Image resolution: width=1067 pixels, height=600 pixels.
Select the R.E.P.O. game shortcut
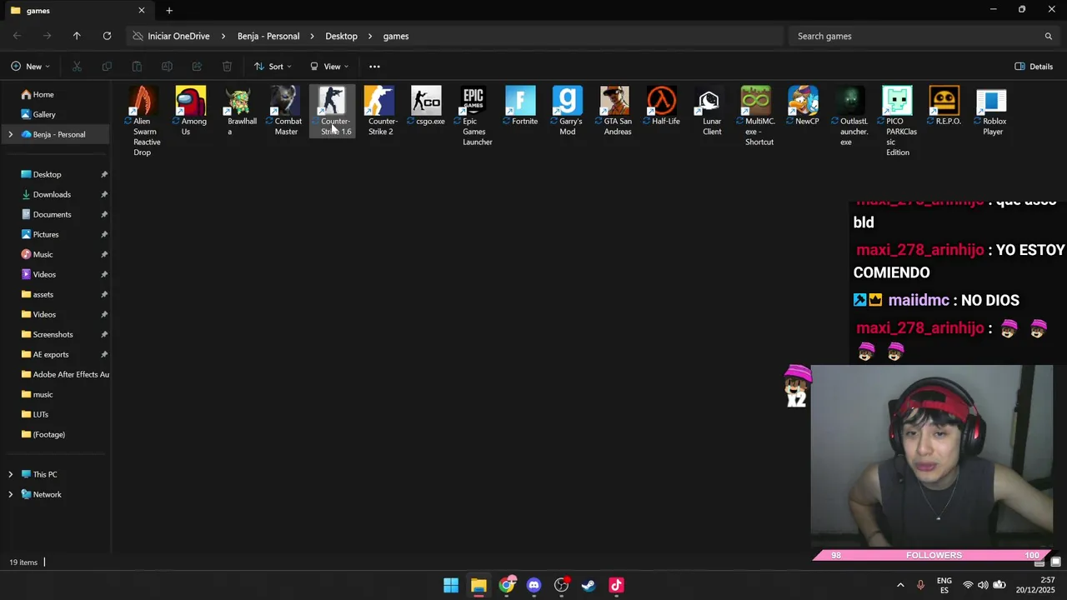[944, 106]
